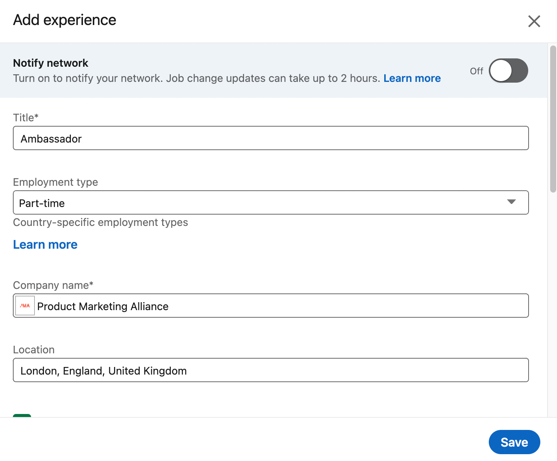Open Learn more link in Notify network banner

click(412, 78)
